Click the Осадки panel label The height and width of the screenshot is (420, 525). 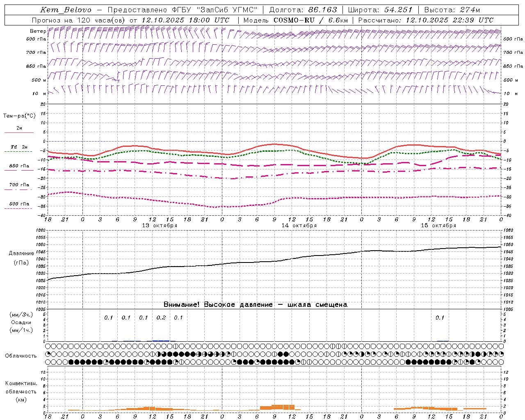[x=21, y=322]
